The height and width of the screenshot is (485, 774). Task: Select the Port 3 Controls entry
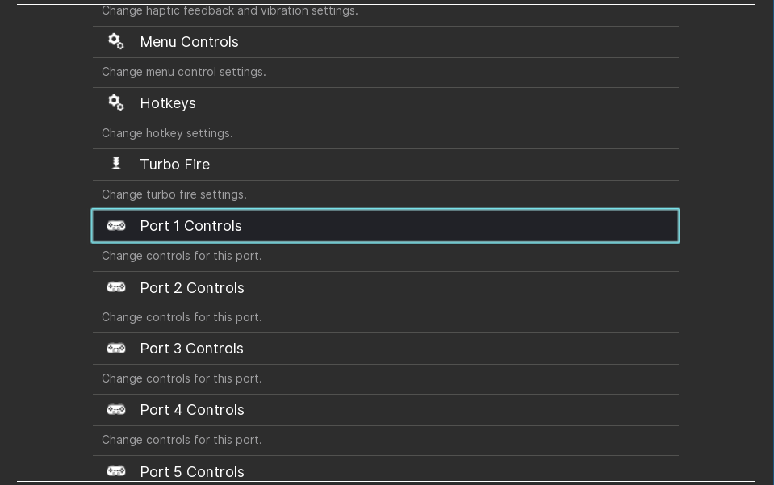click(386, 349)
